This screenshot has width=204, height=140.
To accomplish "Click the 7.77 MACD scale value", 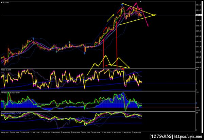I will (x=197, y=93).
